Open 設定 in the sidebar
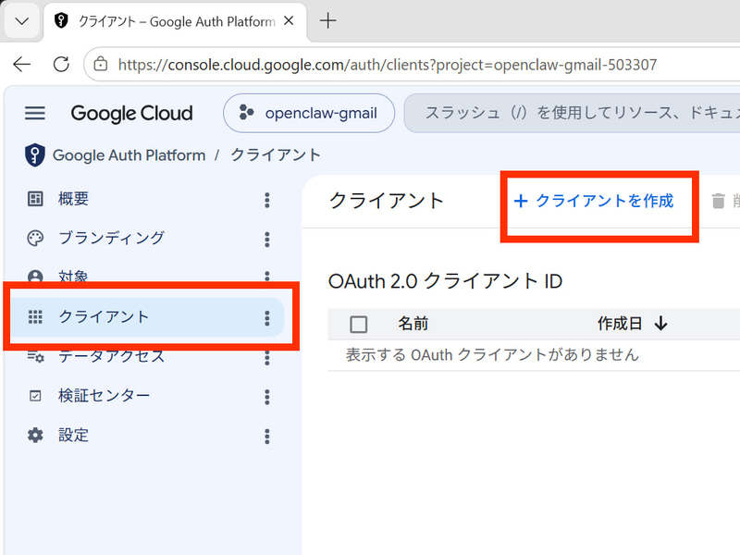740x555 pixels. [73, 435]
